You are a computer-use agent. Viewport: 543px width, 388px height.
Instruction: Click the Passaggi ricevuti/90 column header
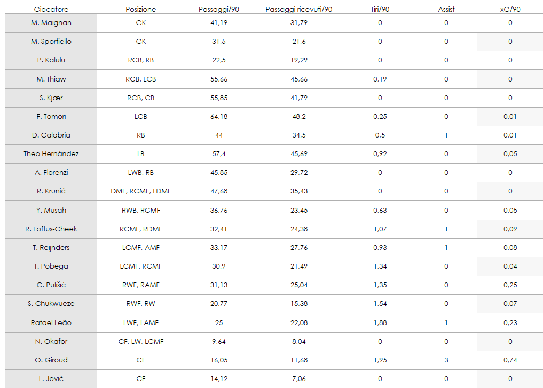(299, 9)
